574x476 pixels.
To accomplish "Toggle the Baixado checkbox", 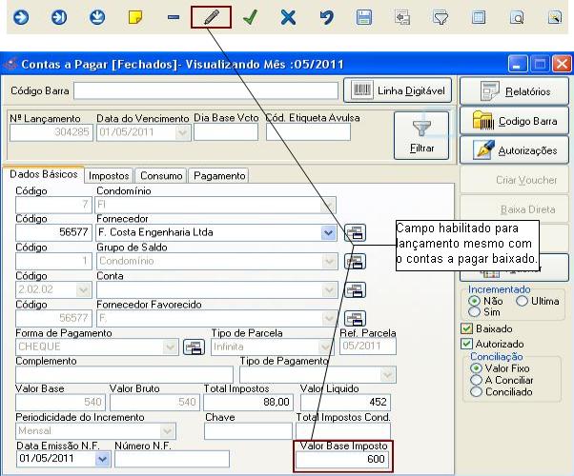I will pos(466,328).
